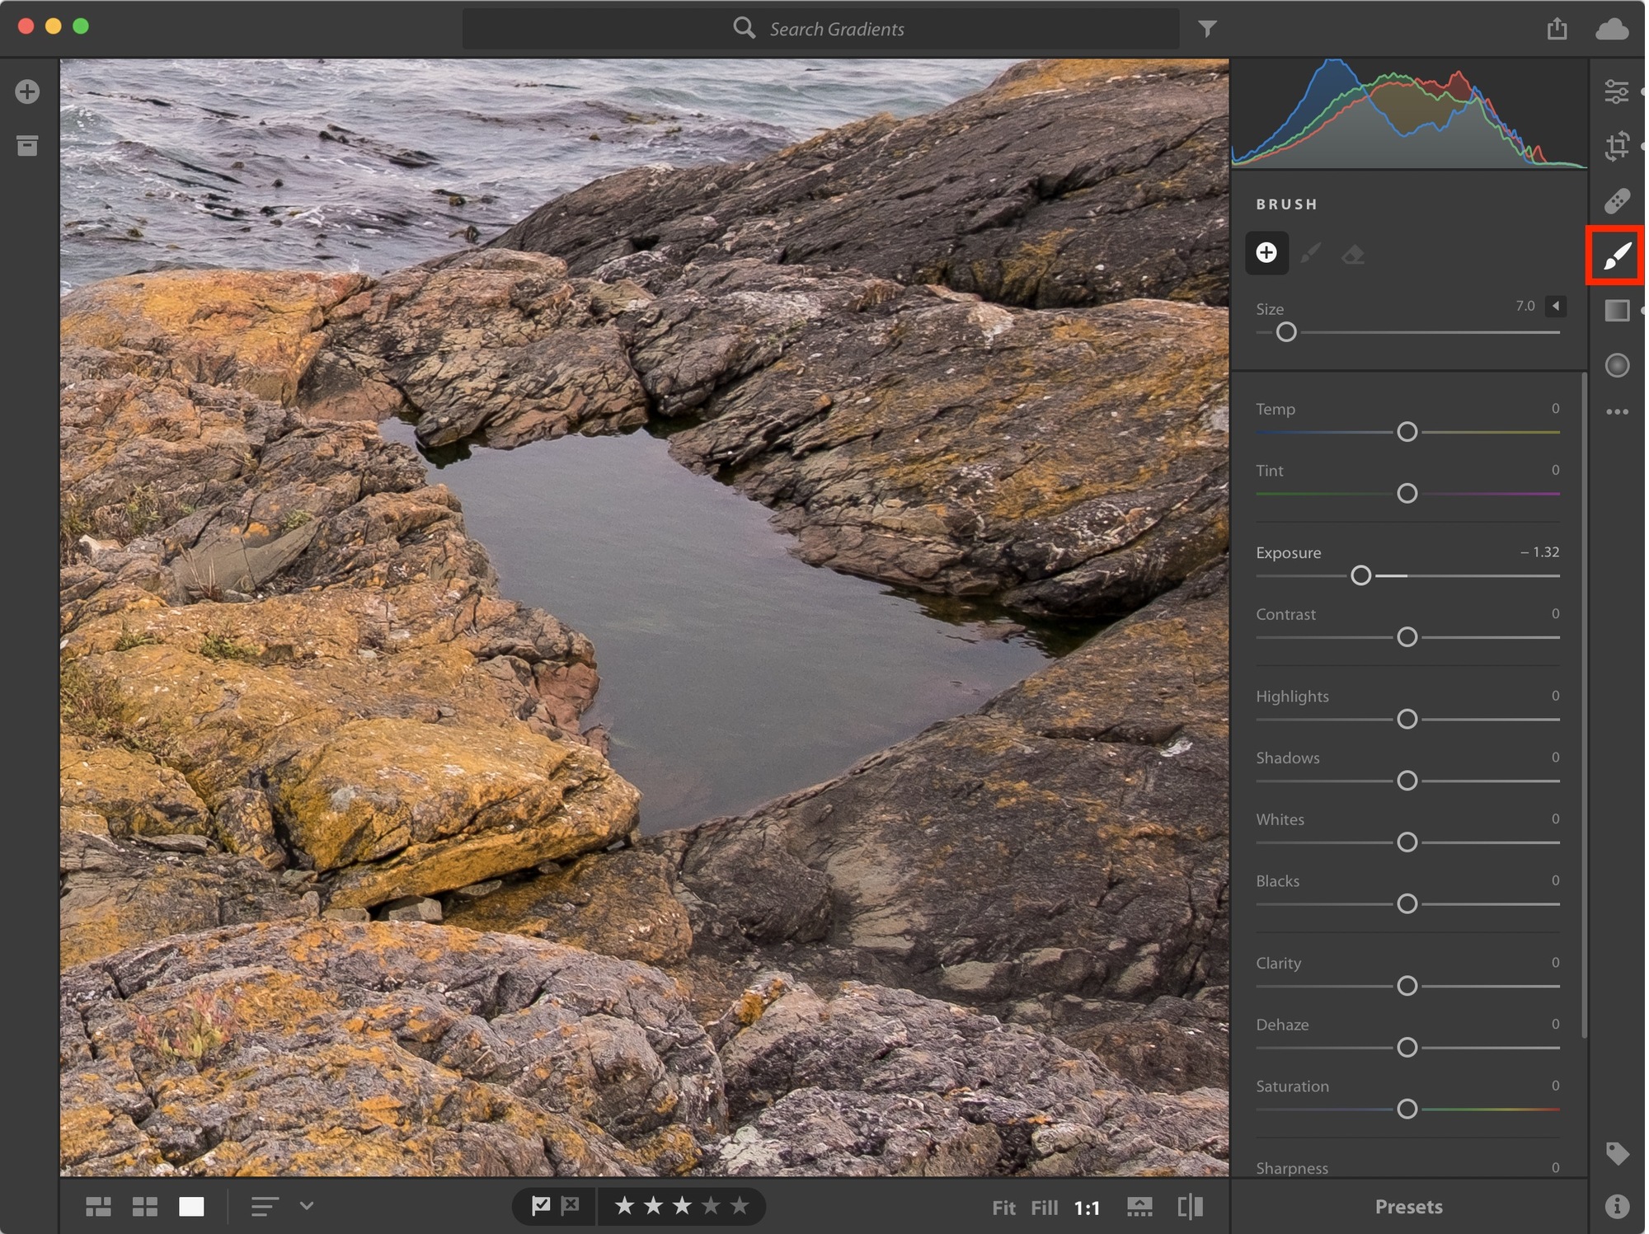Viewport: 1649px width, 1234px height.
Task: Open the My Photos archive icon
Action: (27, 146)
